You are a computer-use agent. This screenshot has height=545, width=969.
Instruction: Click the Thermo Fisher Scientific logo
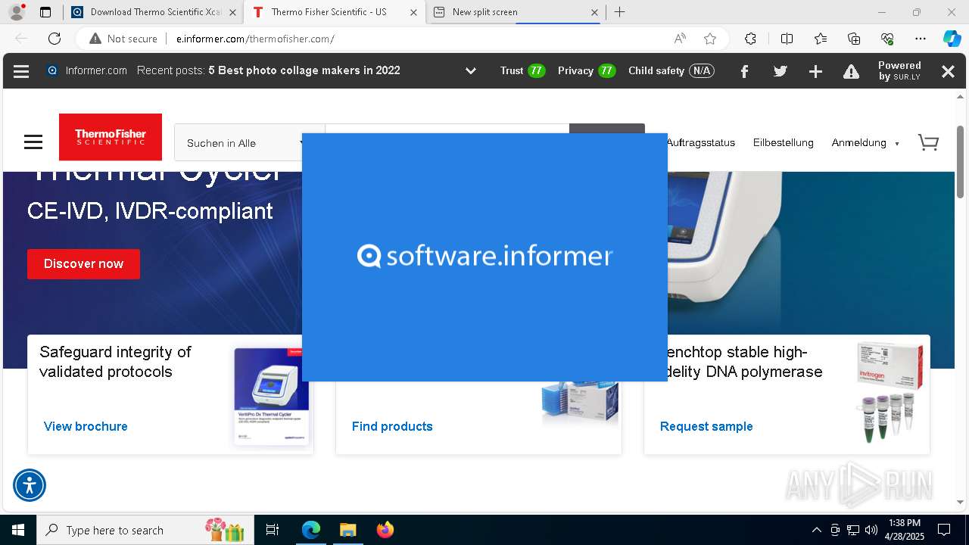tap(111, 137)
